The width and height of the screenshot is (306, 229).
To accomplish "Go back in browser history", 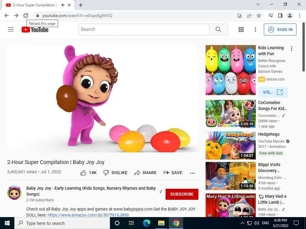I will point(7,16).
